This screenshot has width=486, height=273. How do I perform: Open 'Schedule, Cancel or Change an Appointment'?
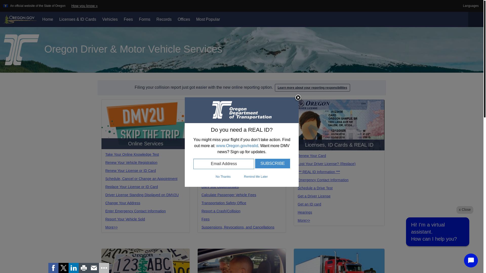point(141,179)
